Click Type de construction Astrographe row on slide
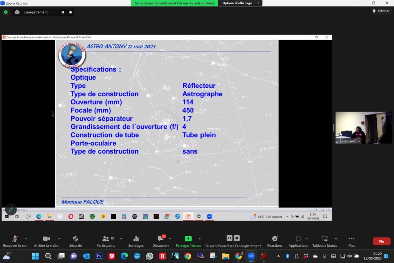This screenshot has height=263, width=394. click(146, 94)
